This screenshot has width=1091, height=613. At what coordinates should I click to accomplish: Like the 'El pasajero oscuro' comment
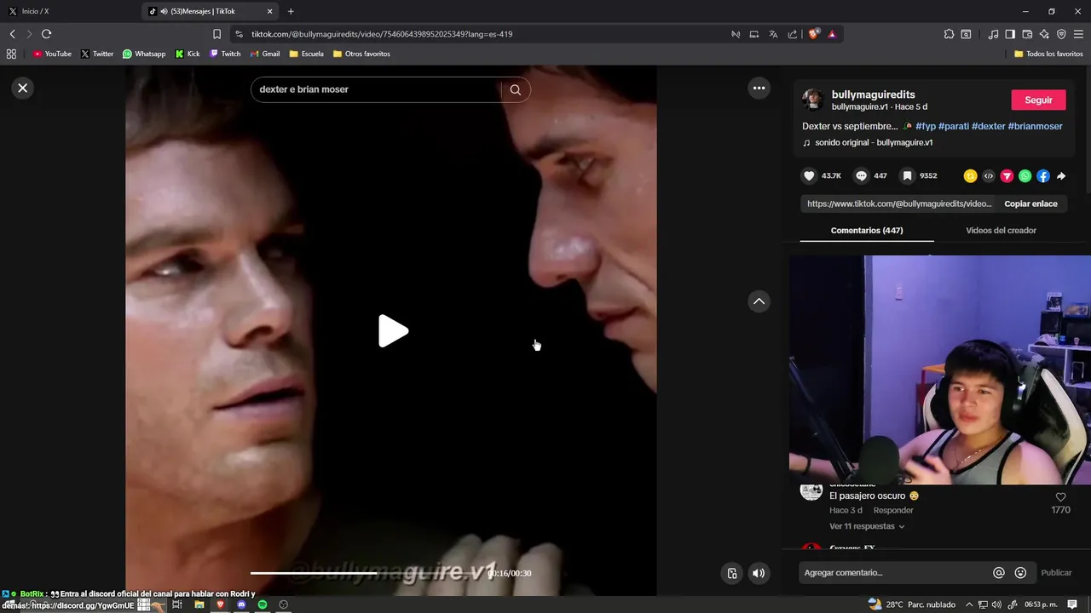[1061, 497]
